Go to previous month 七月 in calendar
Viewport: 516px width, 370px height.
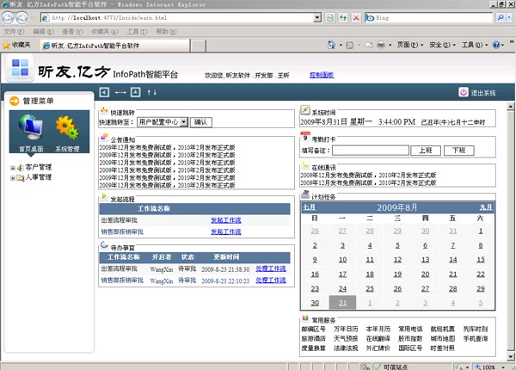point(309,207)
